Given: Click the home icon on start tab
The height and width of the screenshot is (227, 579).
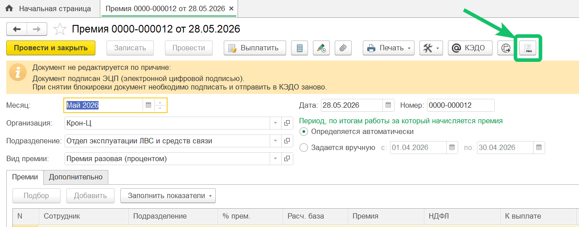Looking at the screenshot, I should coord(9,8).
